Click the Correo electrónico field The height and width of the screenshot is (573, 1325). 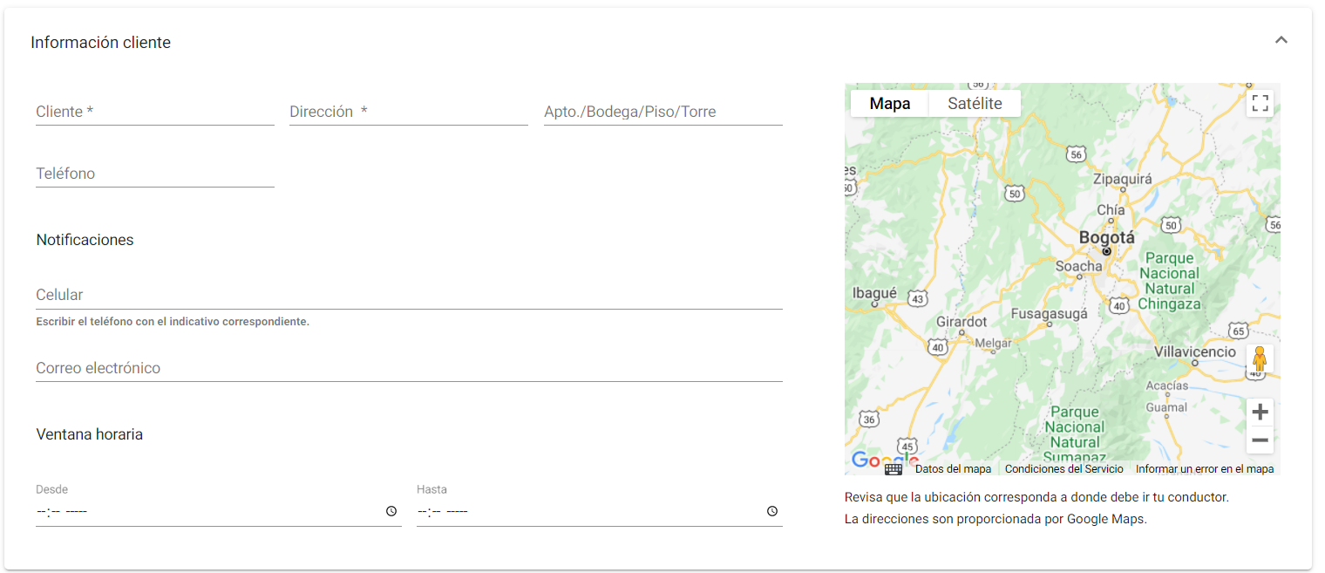coord(408,369)
